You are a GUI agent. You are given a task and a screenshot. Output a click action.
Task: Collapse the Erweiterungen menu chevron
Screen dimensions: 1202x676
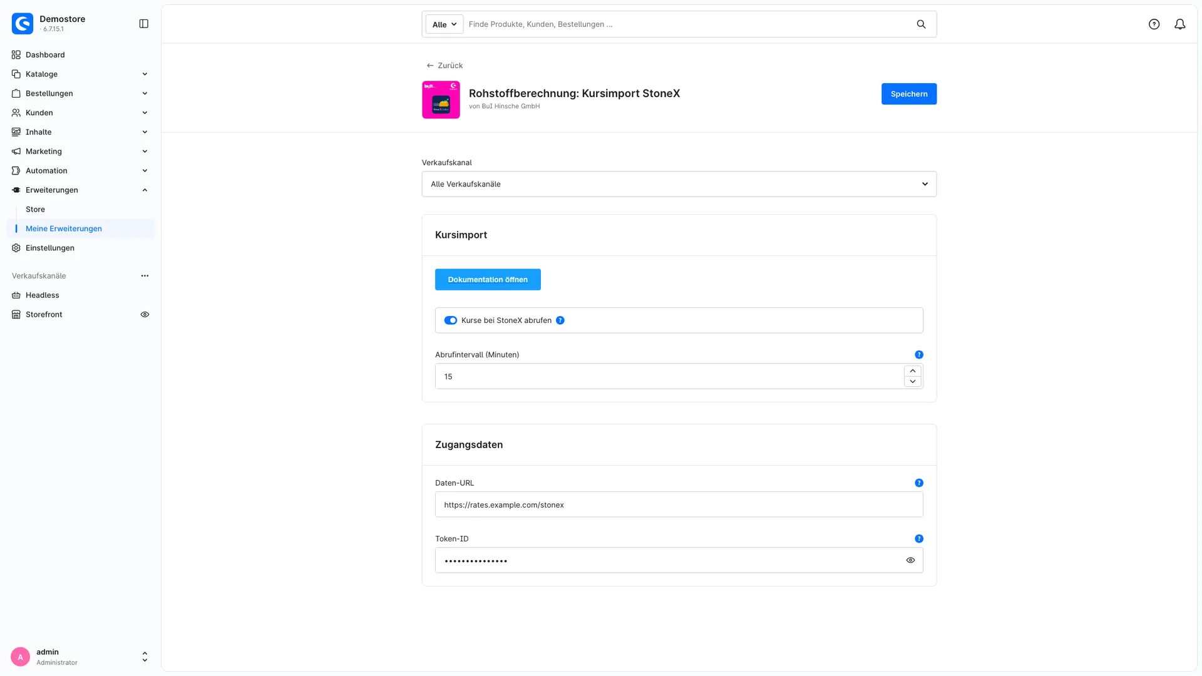coord(145,190)
